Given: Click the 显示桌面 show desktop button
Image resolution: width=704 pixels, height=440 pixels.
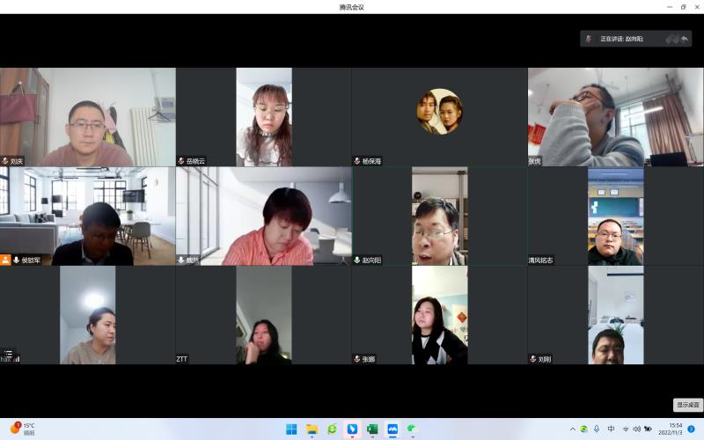Looking at the screenshot, I should pos(688,406).
